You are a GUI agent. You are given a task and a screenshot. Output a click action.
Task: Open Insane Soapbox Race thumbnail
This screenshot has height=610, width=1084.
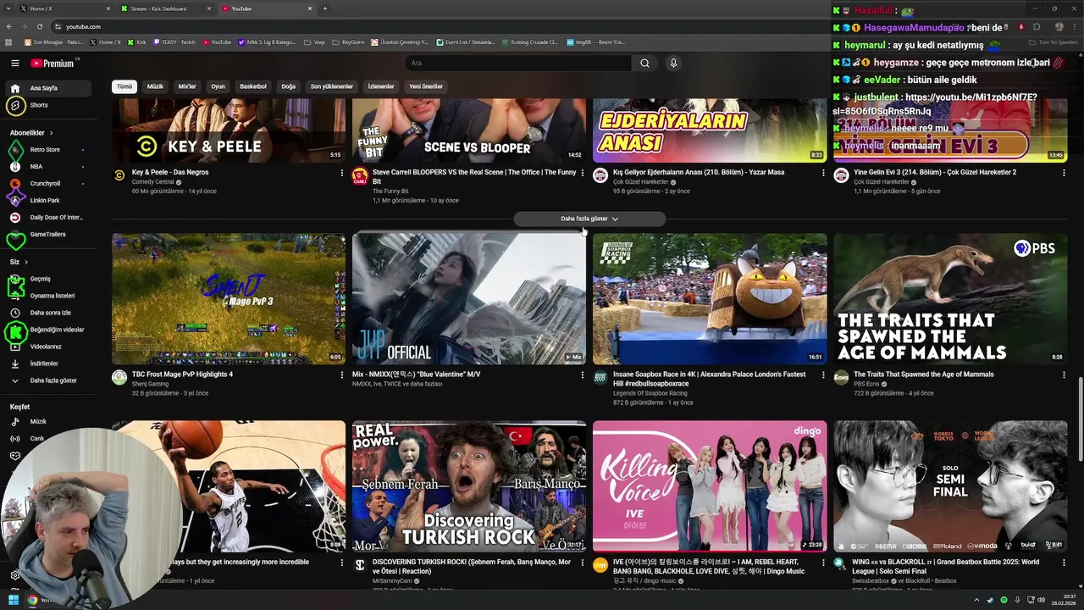710,299
